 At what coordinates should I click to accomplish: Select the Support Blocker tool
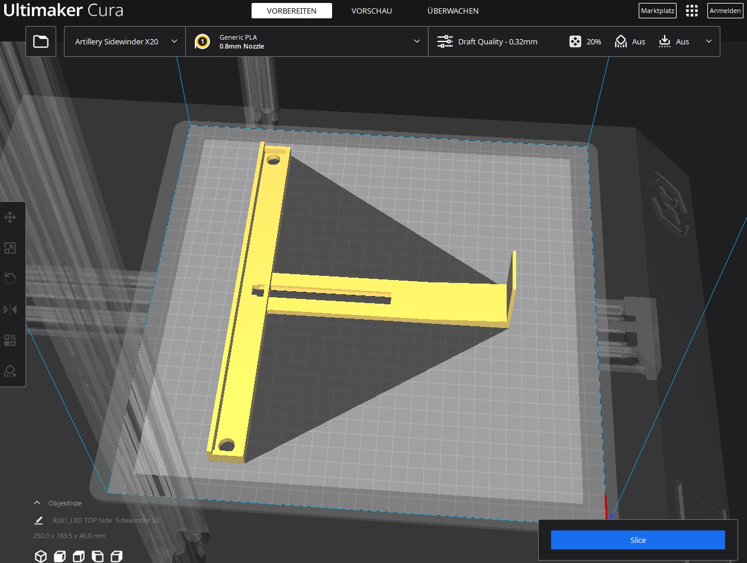point(10,371)
